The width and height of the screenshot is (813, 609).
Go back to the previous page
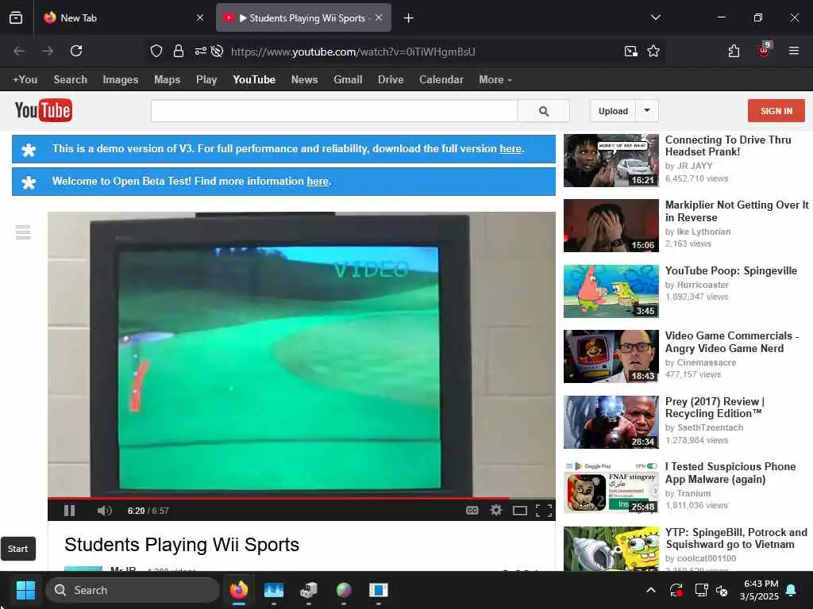coord(19,51)
